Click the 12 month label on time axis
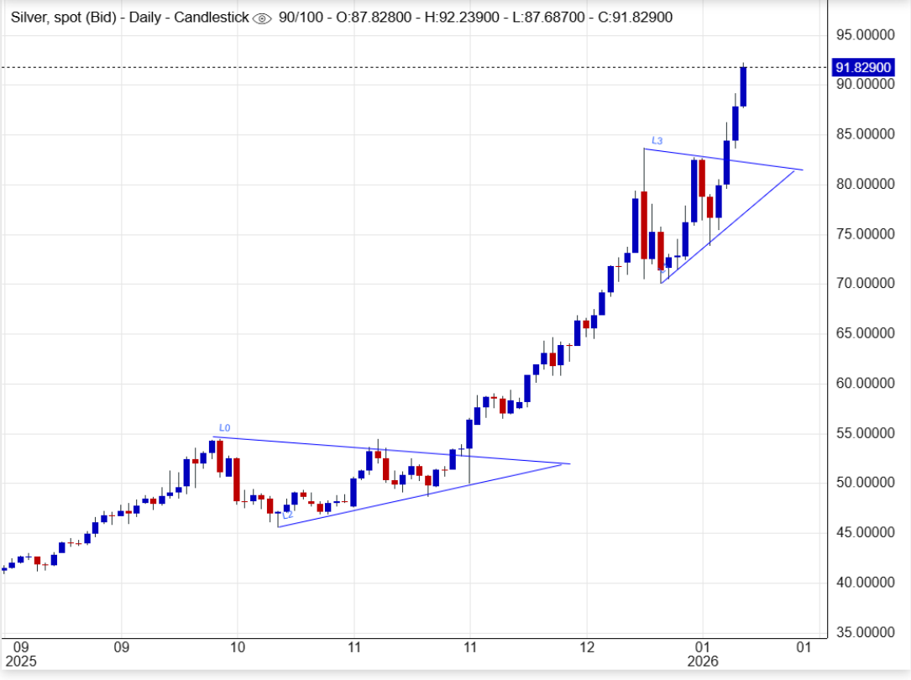Viewport: 911px width, 680px height. [x=587, y=647]
